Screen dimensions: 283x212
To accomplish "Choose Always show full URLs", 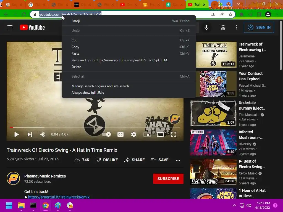I will point(129,93).
